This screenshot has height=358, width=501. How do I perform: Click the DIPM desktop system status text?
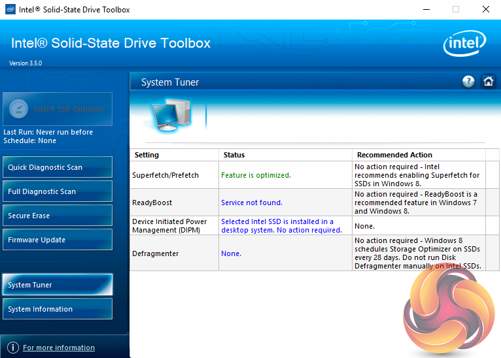click(x=281, y=225)
